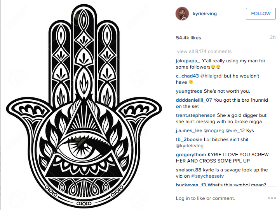Click the @vre_12 mention
This screenshot has height=210, width=277.
[x=235, y=131]
